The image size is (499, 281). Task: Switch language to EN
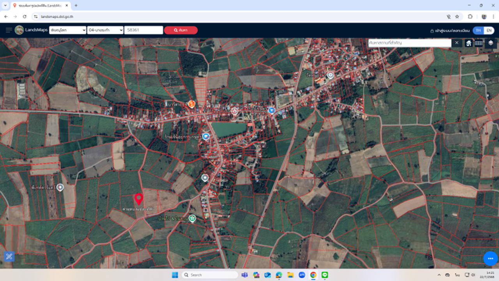click(488, 30)
